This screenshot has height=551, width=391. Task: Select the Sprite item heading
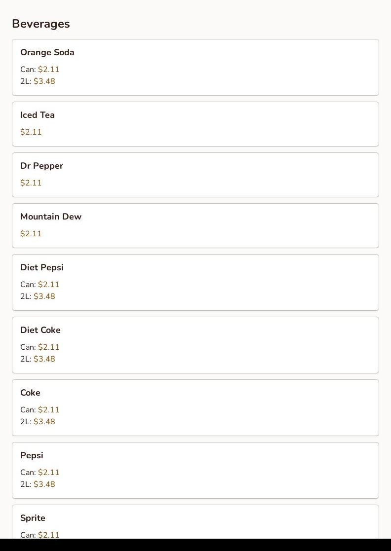coord(33,518)
